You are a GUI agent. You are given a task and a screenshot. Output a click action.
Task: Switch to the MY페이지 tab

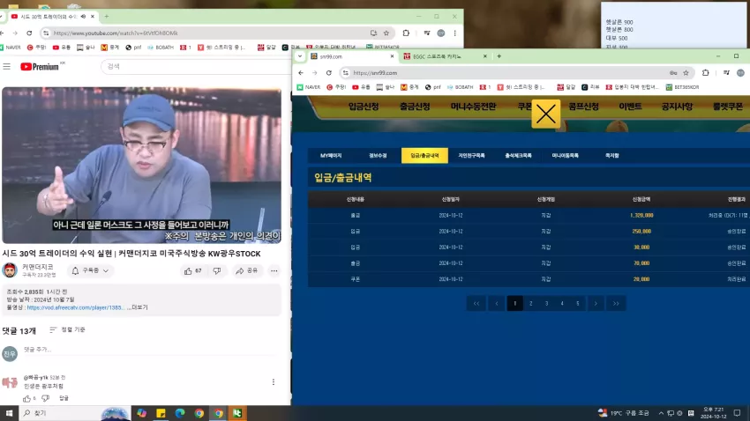(331, 156)
